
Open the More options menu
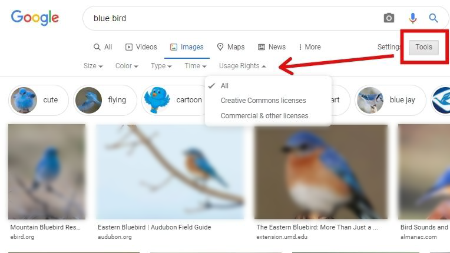coord(309,47)
